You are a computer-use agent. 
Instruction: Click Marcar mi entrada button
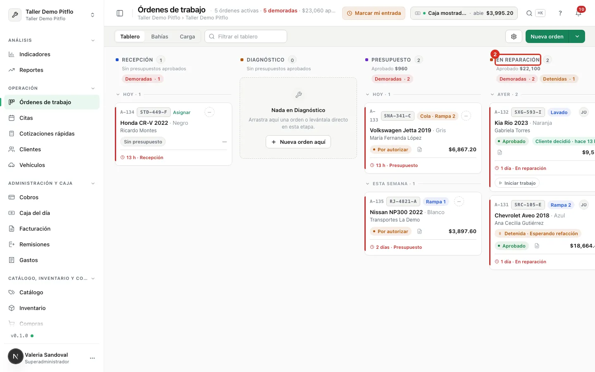click(374, 13)
